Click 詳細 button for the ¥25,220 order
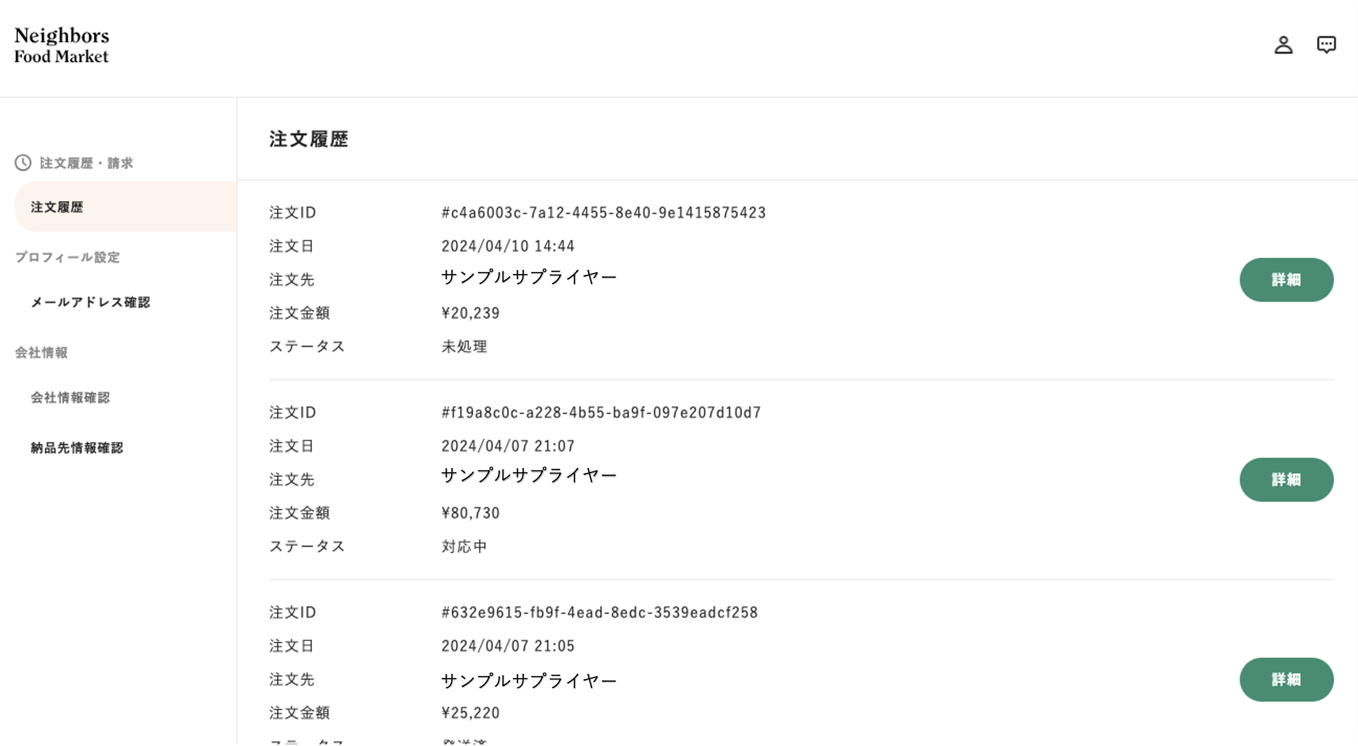Viewport: 1358px width, 746px height. point(1286,680)
